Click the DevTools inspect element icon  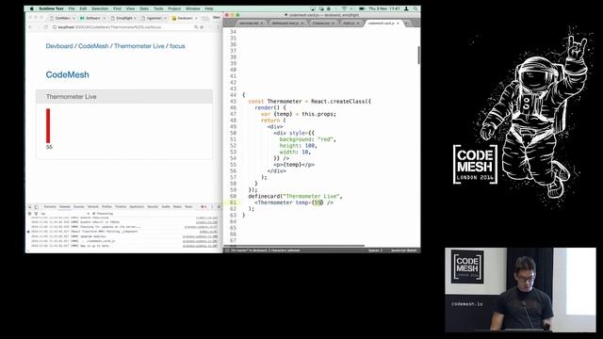[x=29, y=207]
